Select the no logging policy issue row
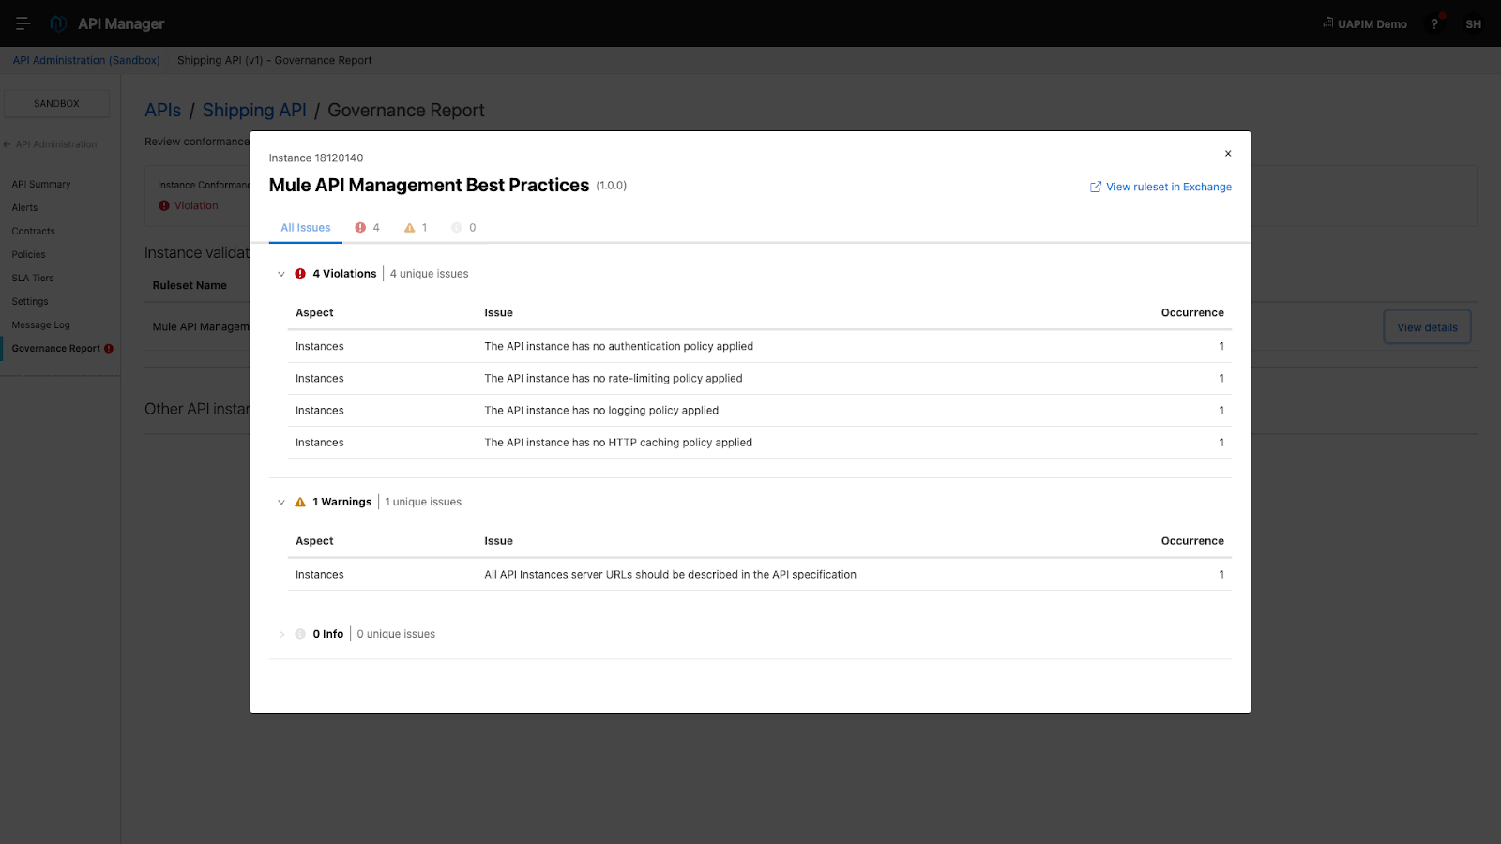Viewport: 1501px width, 844px height. point(760,410)
